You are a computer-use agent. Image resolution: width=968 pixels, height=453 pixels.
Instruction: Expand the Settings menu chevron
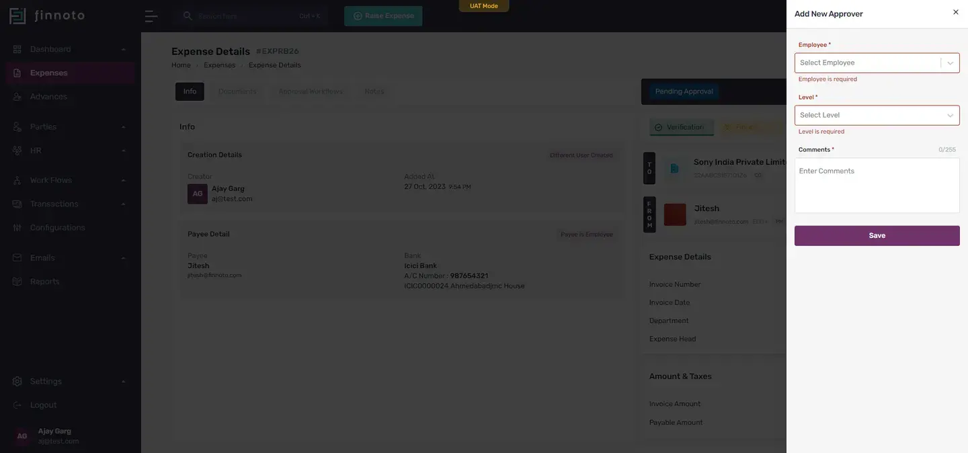(124, 382)
